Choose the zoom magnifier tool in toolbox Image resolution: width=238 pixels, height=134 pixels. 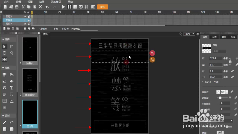[12, 53]
